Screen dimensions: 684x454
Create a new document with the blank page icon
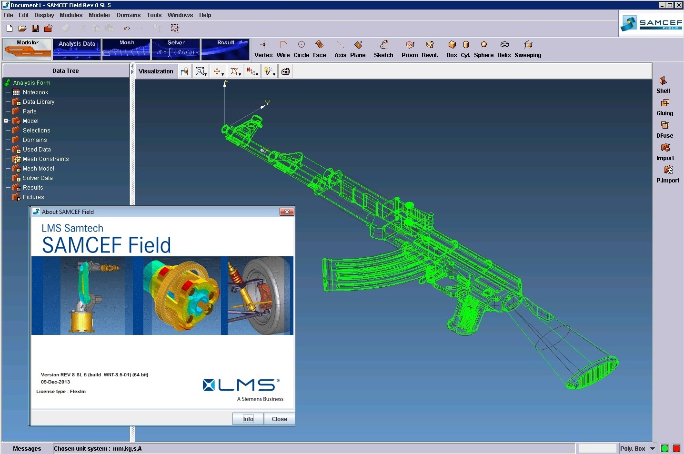[x=10, y=29]
